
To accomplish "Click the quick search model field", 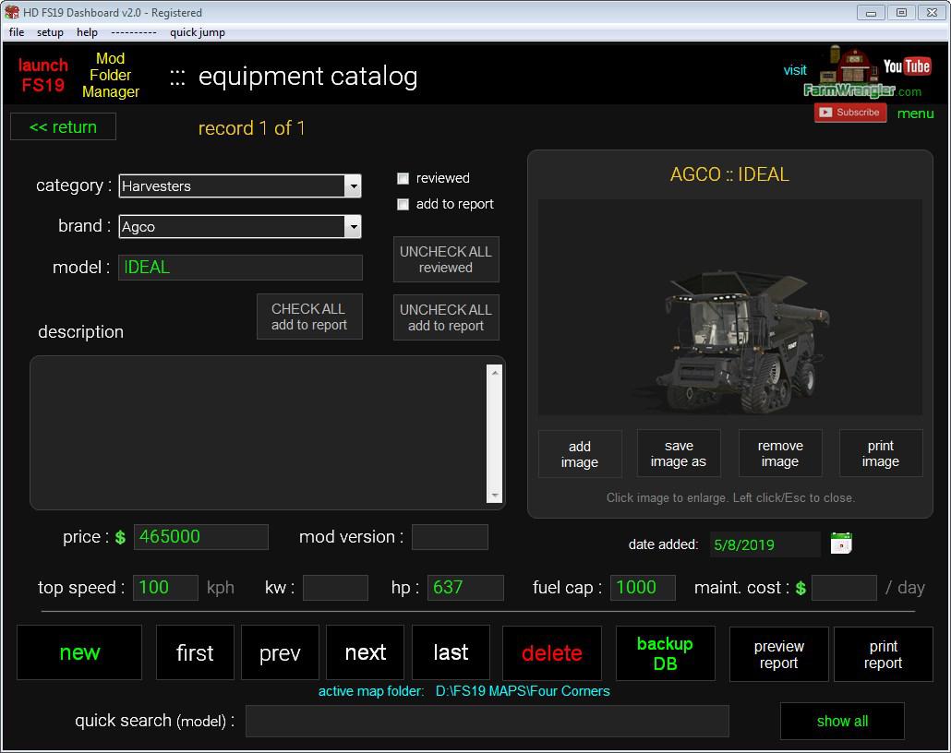I will coord(487,722).
